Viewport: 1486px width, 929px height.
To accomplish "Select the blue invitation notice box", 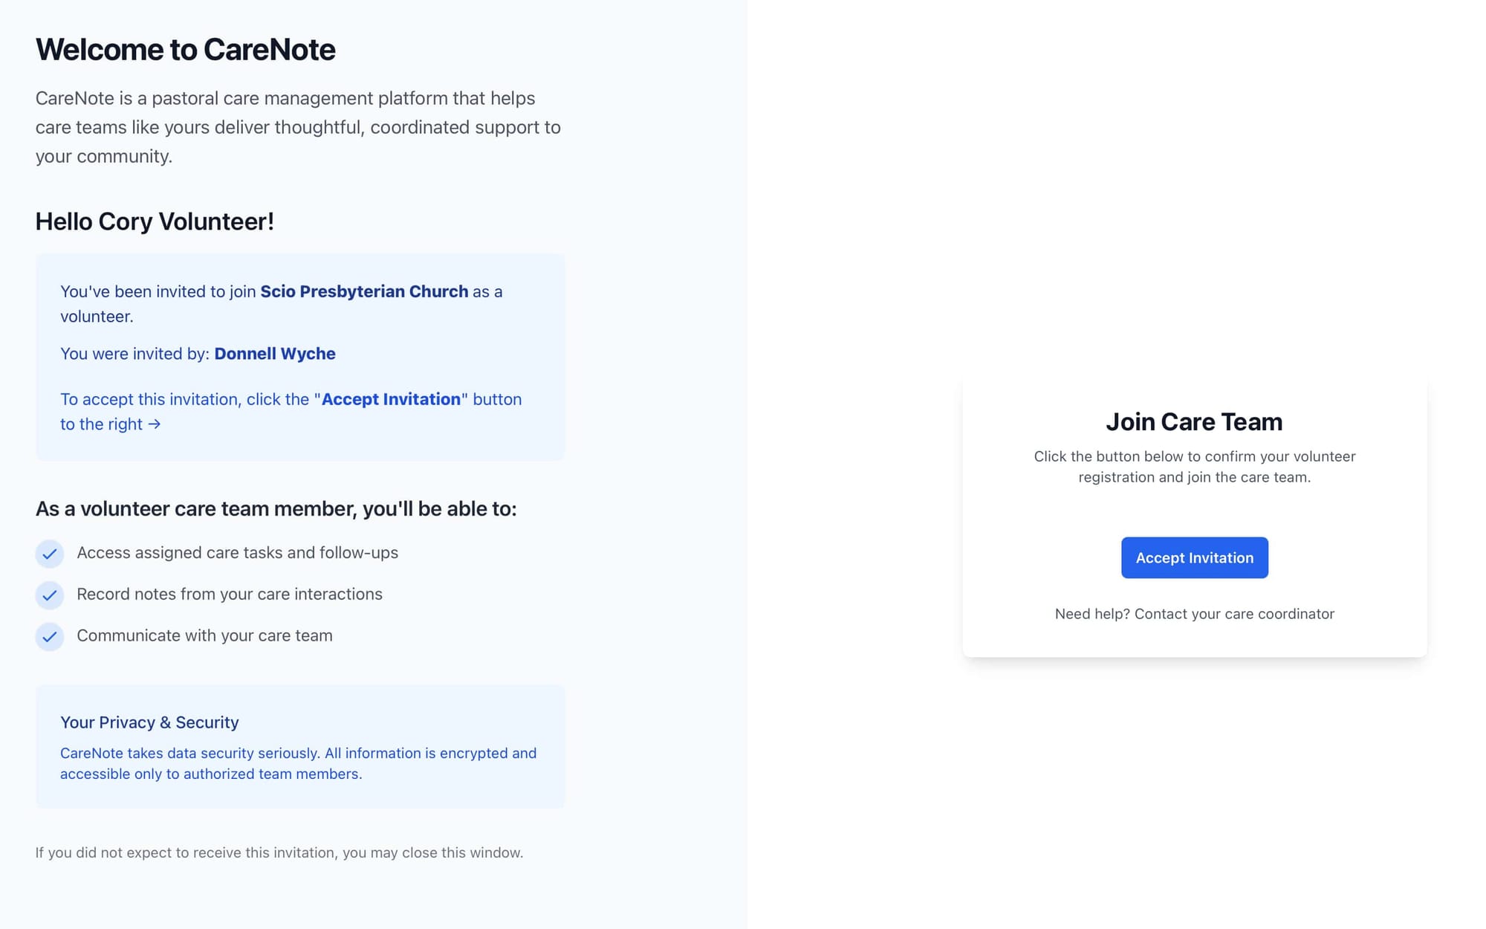I will [x=299, y=357].
